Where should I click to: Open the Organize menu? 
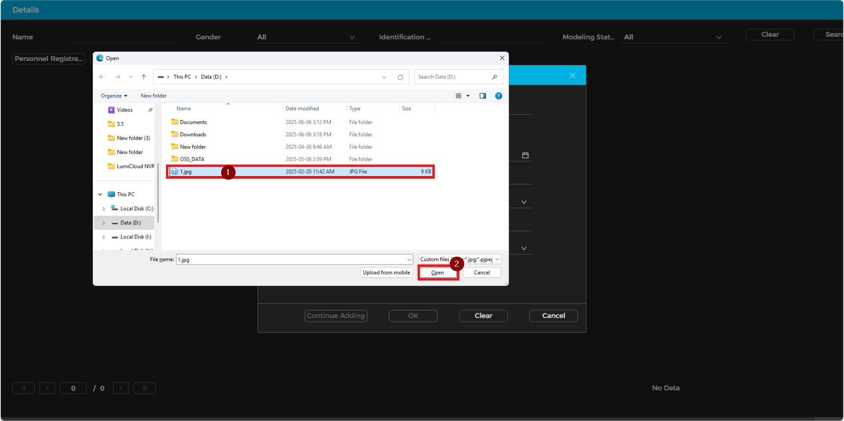click(114, 96)
